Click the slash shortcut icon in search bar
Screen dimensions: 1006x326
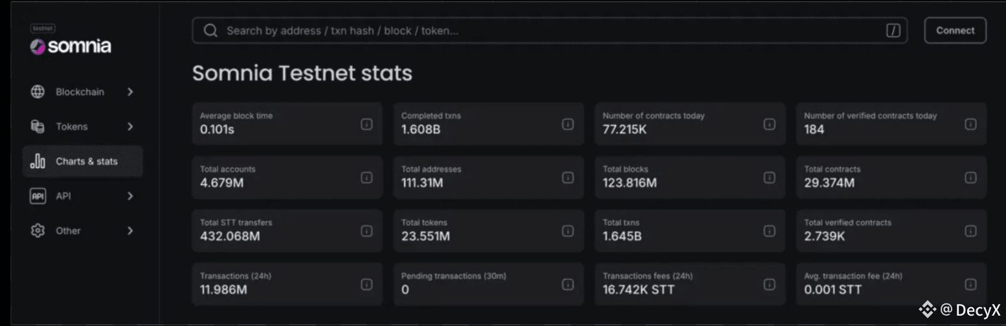click(893, 30)
